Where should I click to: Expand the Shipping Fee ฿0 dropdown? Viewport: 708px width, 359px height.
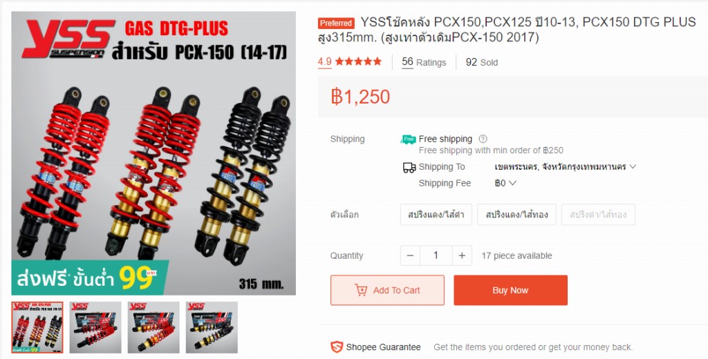(x=505, y=183)
